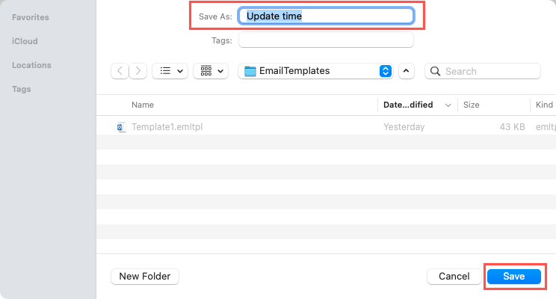Sort by the Size column header
This screenshot has height=299, width=556.
(472, 105)
